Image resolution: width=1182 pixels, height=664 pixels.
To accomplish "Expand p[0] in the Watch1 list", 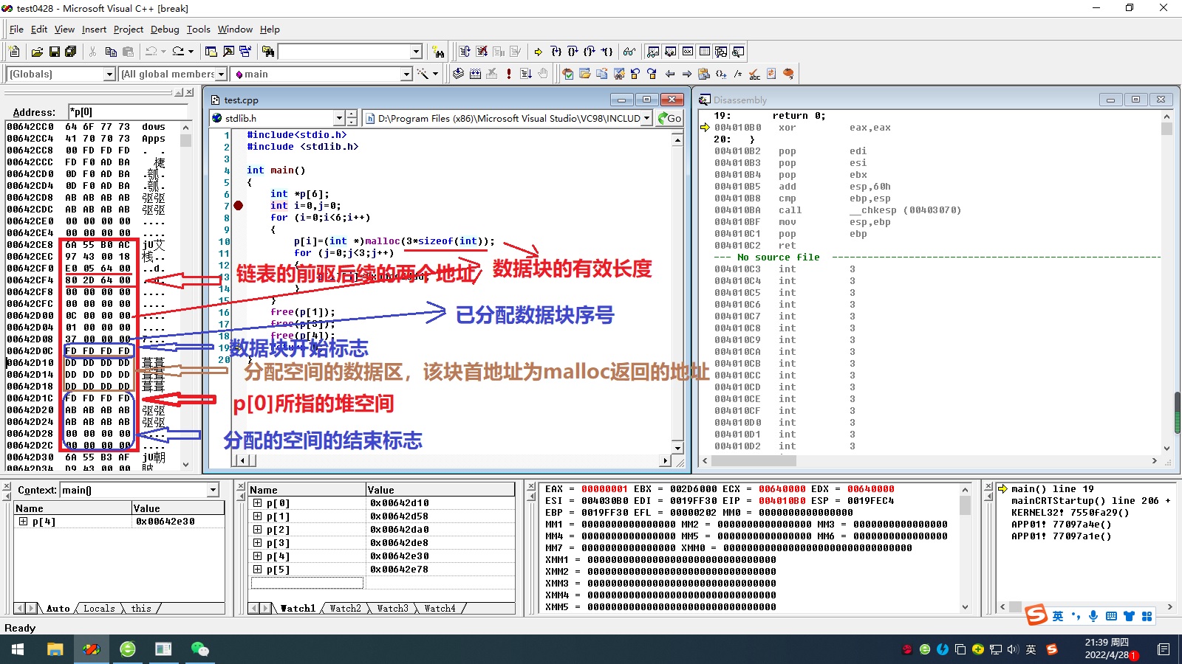I will click(x=257, y=503).
